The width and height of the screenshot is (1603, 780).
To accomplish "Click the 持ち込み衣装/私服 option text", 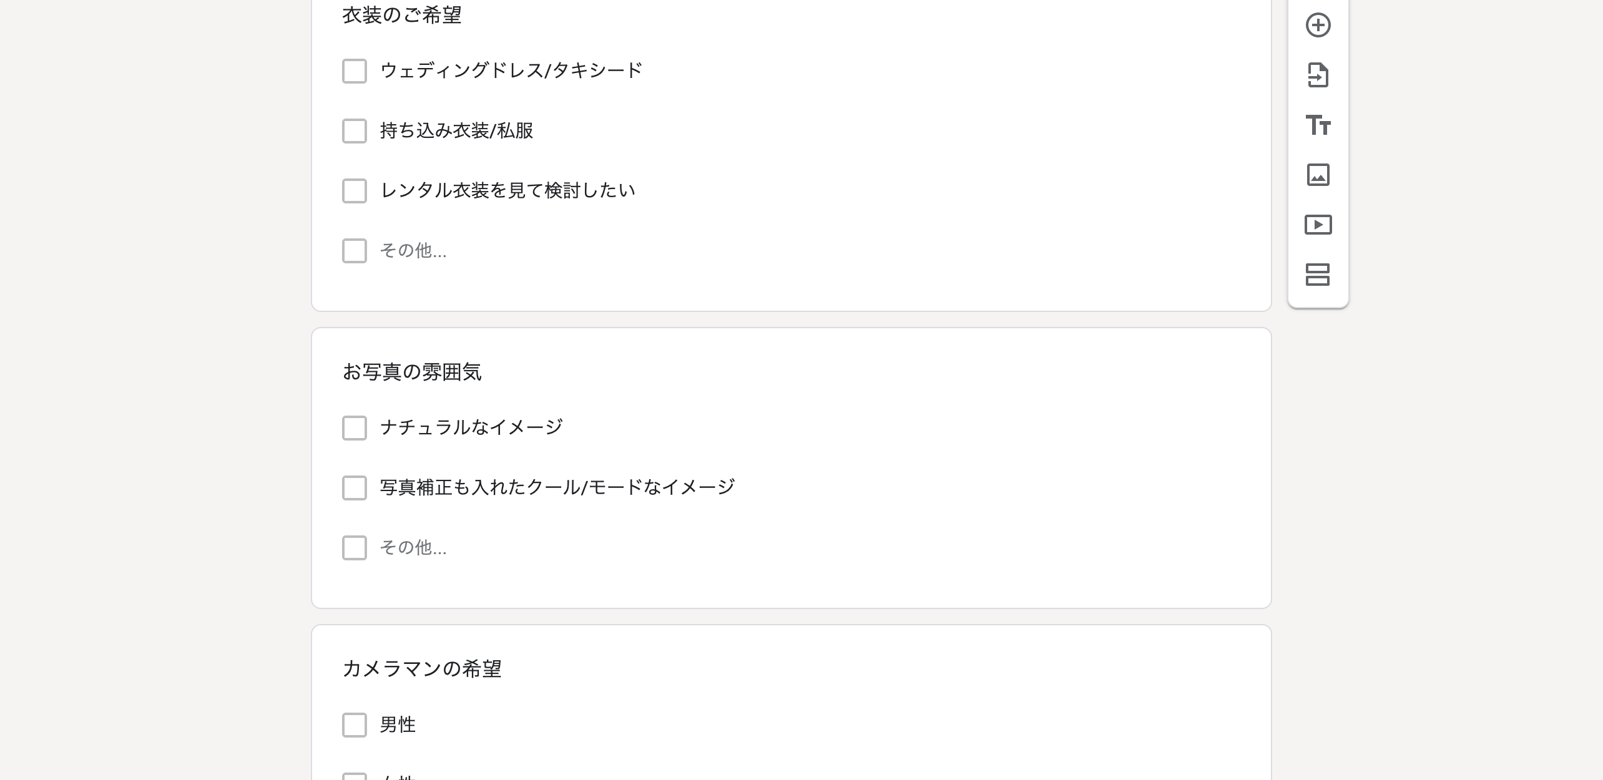I will pos(456,131).
